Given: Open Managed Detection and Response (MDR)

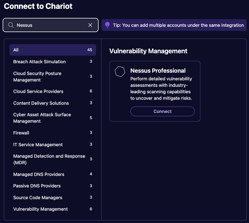Looking at the screenshot, I should pyautogui.click(x=53, y=159).
